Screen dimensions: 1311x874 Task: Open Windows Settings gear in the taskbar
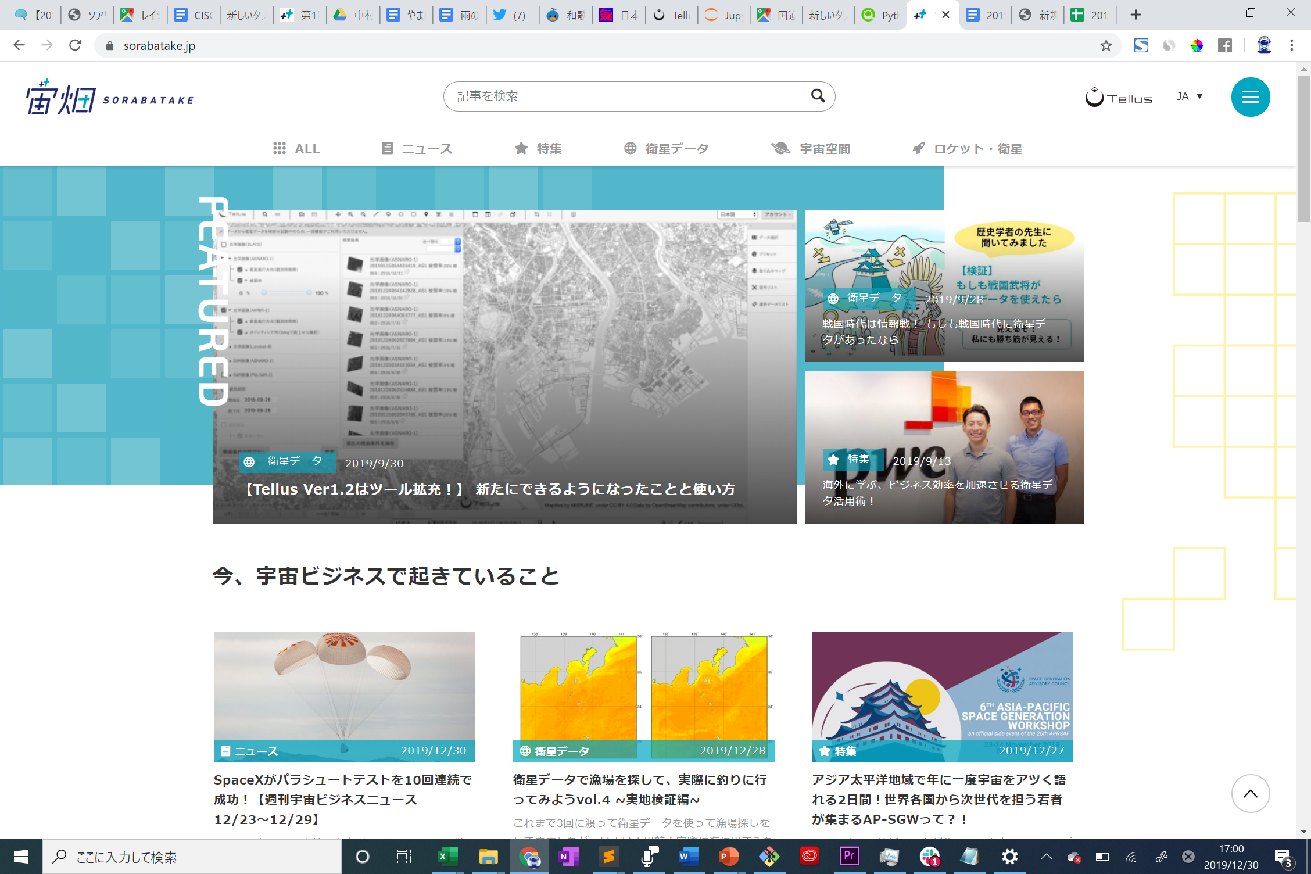[x=1010, y=857]
